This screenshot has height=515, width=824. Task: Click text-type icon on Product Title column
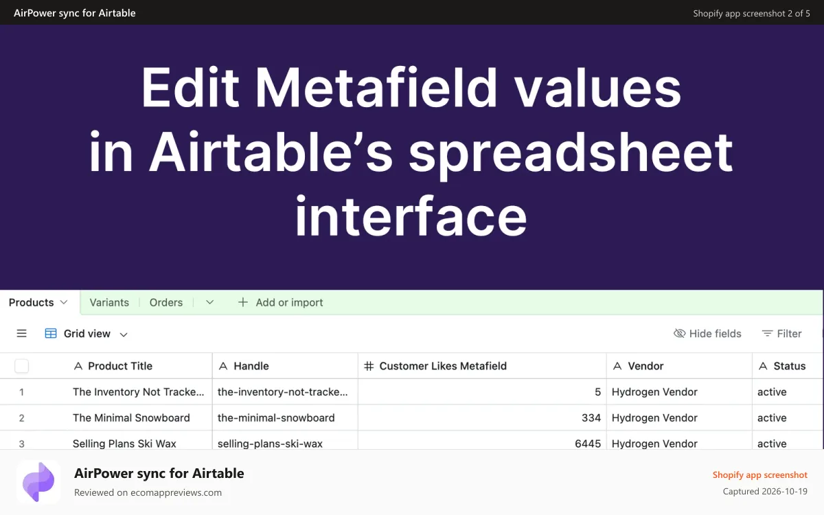(x=78, y=366)
